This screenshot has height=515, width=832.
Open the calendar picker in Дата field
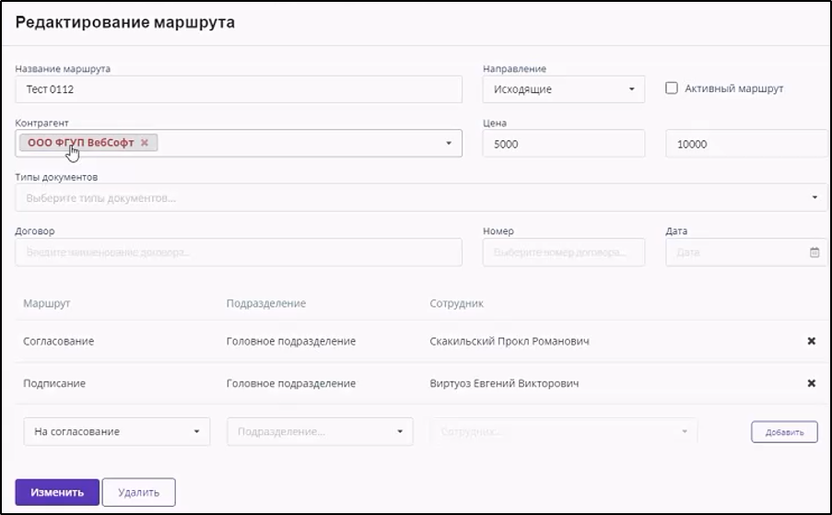point(814,252)
